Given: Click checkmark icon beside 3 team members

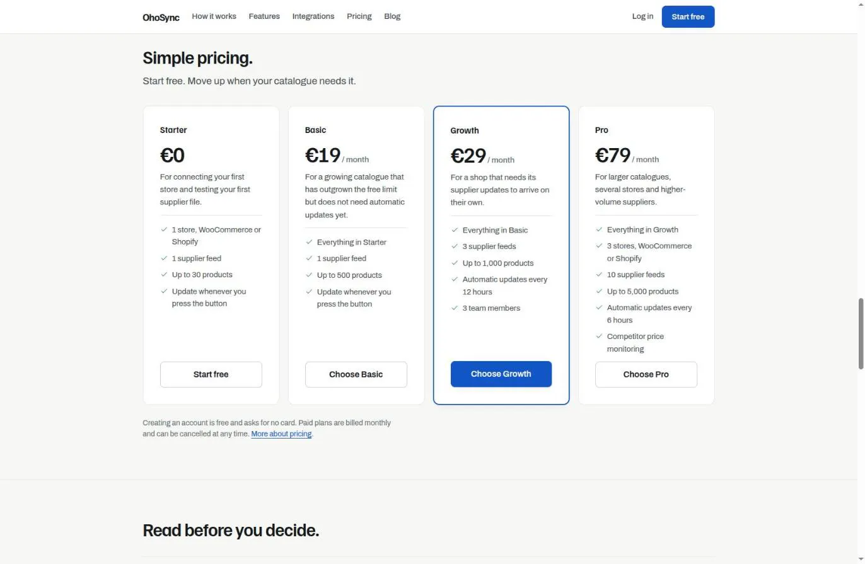Looking at the screenshot, I should point(455,308).
